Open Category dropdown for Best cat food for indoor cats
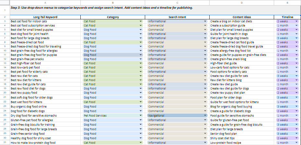Image resolution: width=301 pixels, height=145 pixels. pos(141,21)
